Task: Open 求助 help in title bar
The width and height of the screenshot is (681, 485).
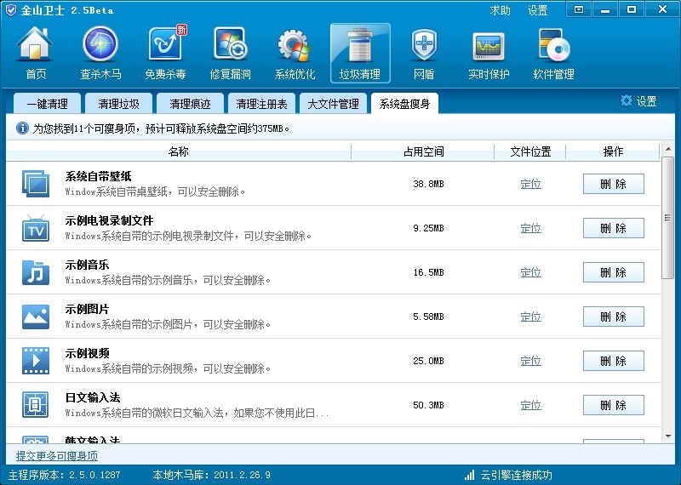Action: pyautogui.click(x=500, y=10)
